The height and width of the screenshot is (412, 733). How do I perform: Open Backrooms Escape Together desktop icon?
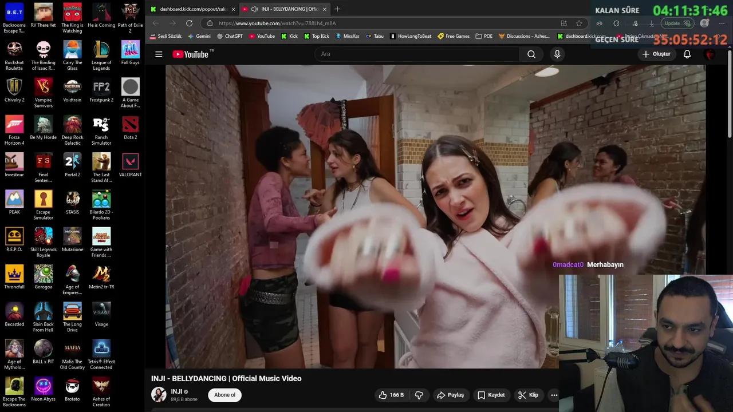14,18
